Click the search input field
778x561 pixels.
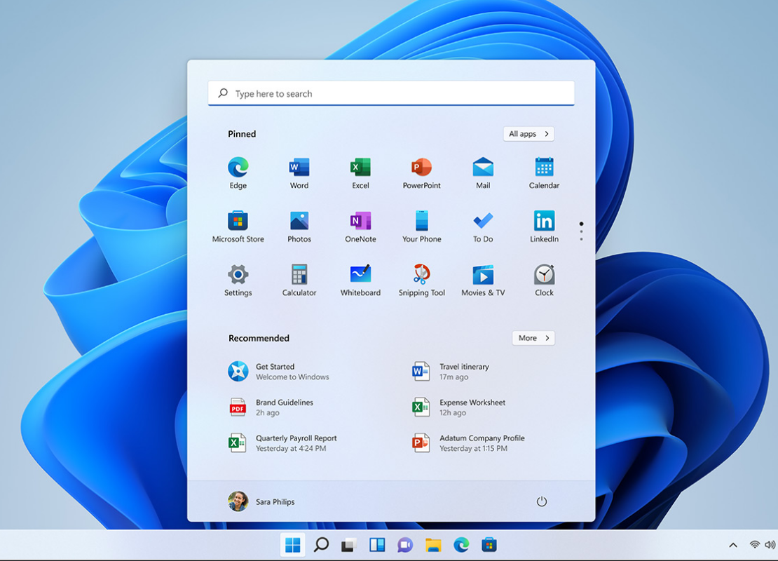click(x=391, y=93)
